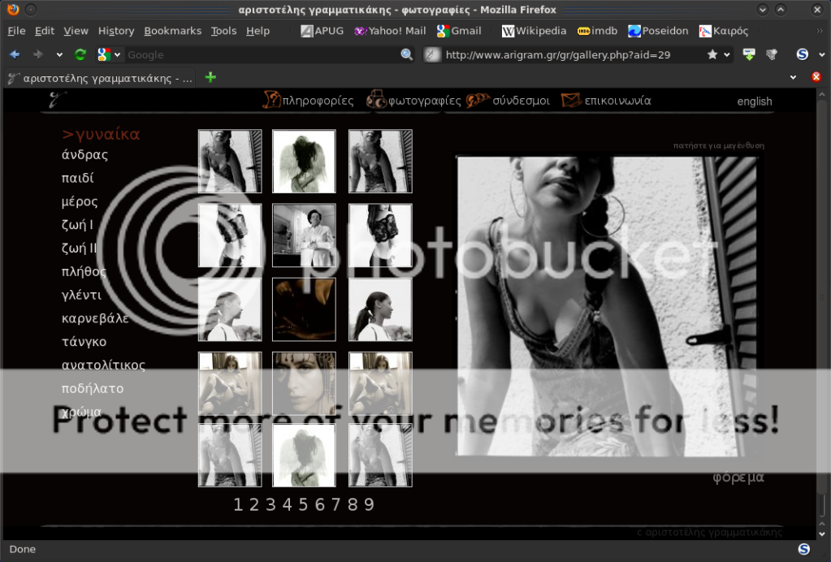Bookmark this page with the star icon
Image resolution: width=831 pixels, height=562 pixels.
point(712,54)
